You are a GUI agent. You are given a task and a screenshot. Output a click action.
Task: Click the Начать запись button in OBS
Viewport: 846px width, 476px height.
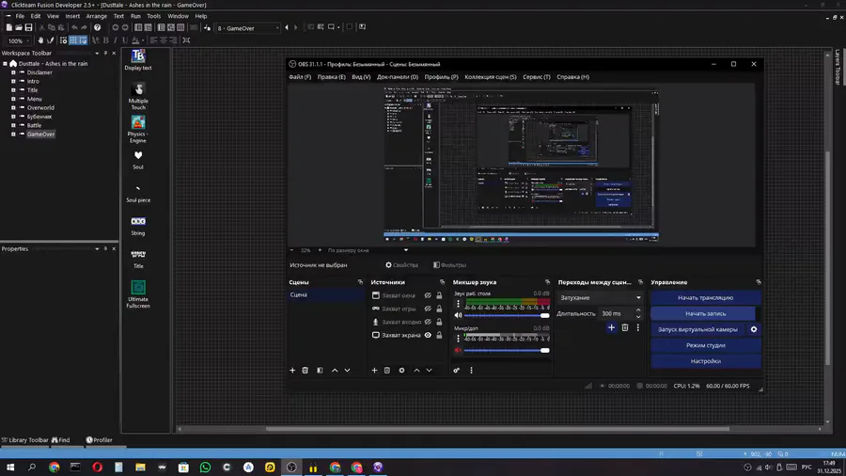point(703,313)
